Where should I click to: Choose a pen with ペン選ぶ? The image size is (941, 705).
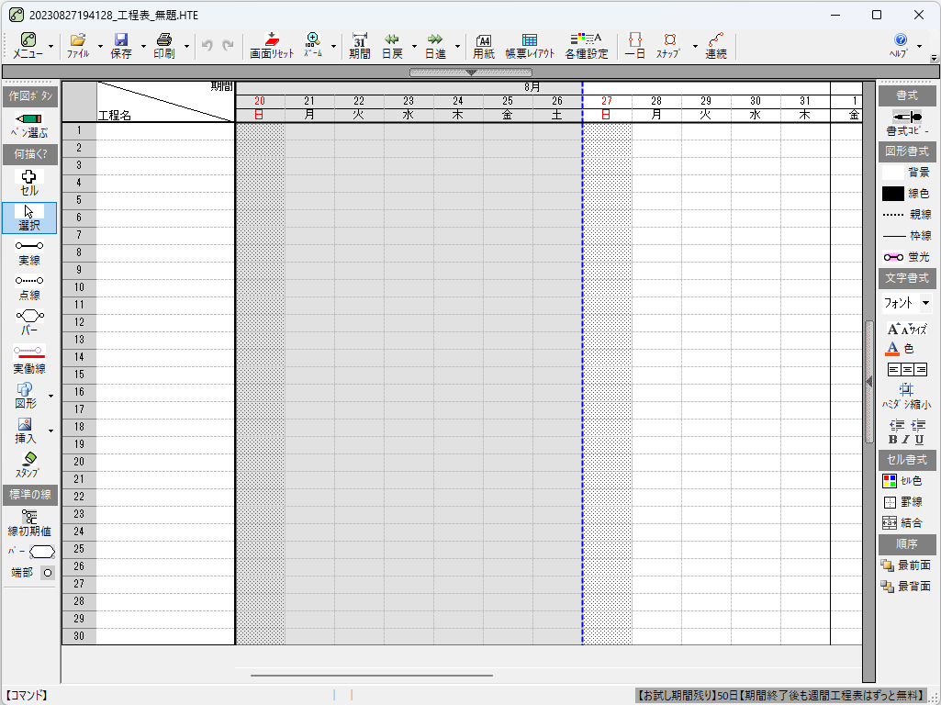29,125
